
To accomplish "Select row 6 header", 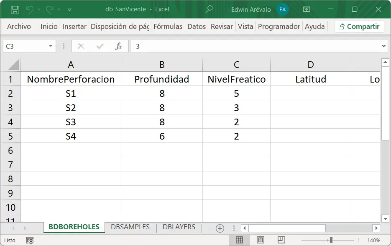I will [x=10, y=150].
